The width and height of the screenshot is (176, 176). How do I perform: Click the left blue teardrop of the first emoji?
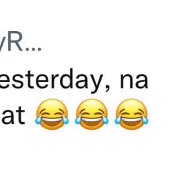pos(38,120)
